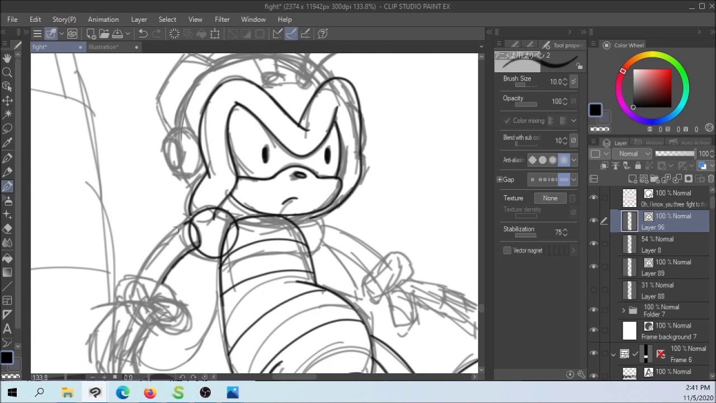
Task: Open the Layer menu
Action: click(x=139, y=20)
